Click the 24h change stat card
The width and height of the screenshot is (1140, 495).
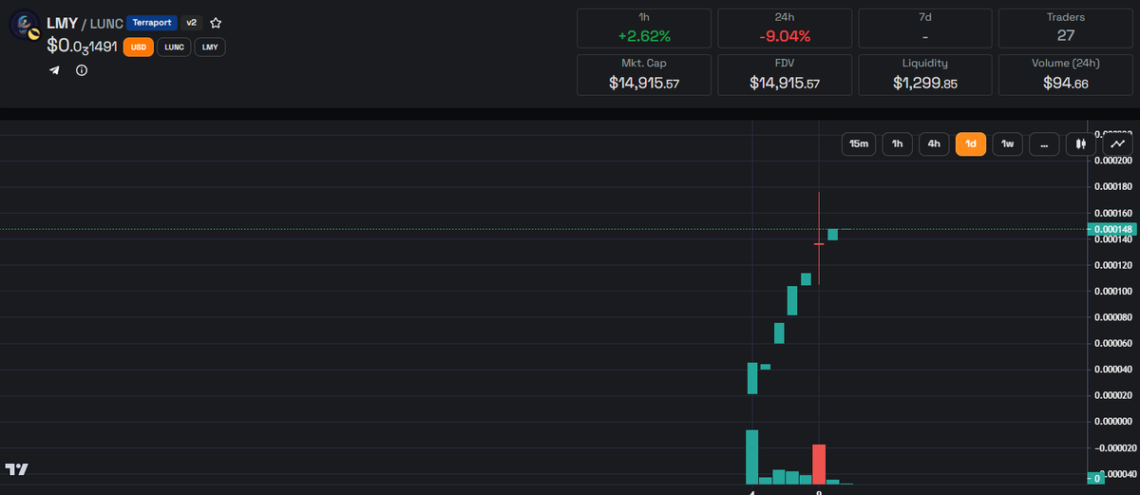point(785,28)
